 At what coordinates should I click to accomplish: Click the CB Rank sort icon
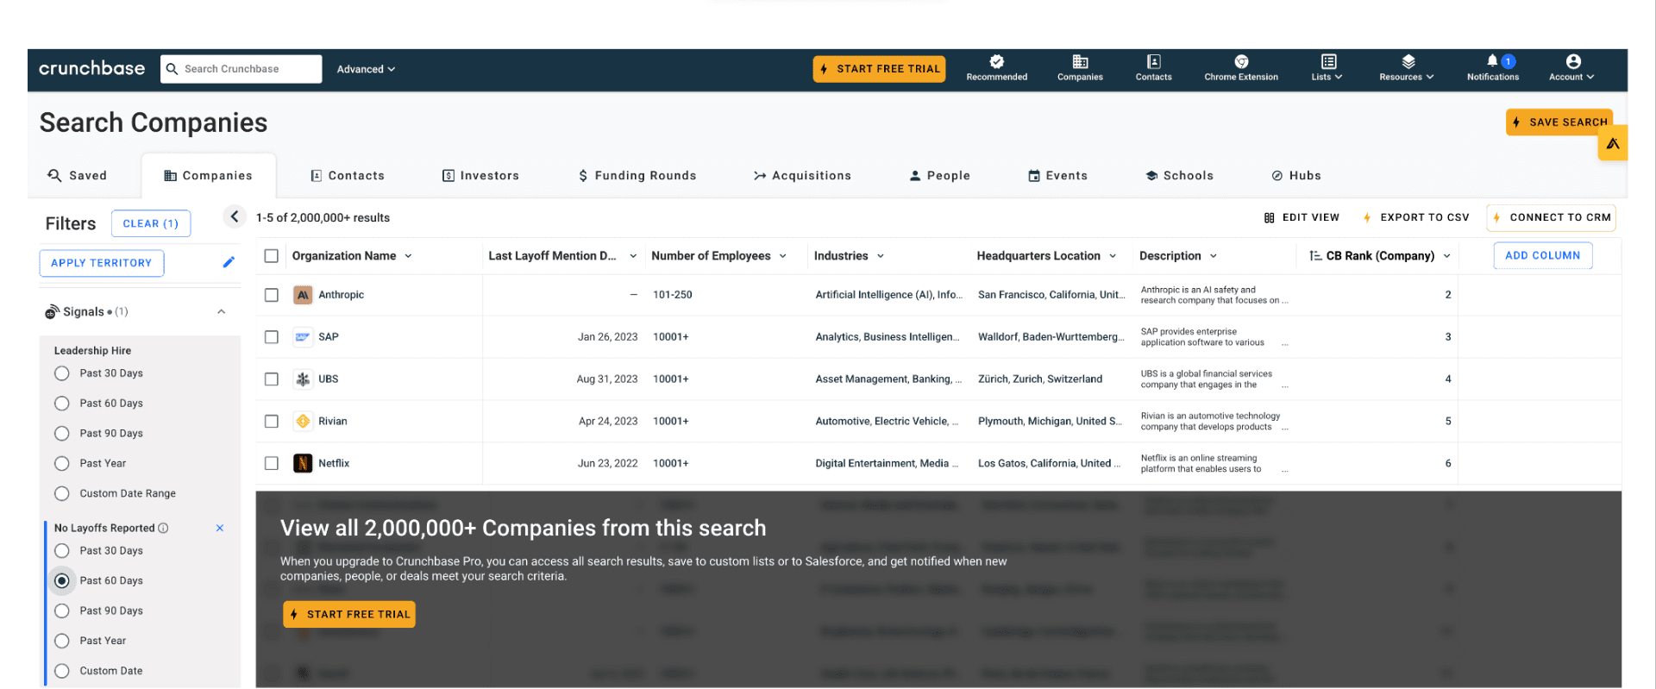pos(1314,256)
